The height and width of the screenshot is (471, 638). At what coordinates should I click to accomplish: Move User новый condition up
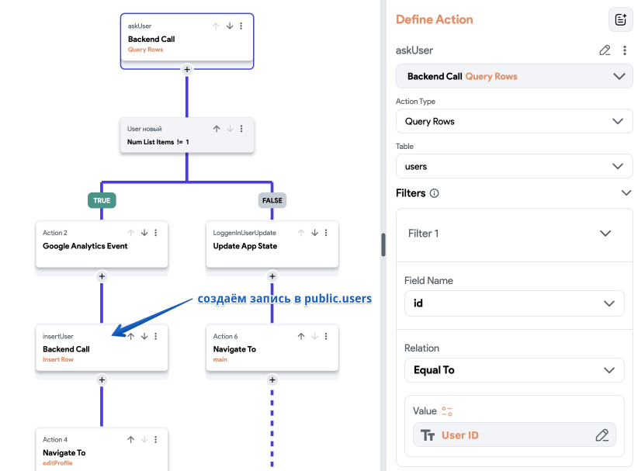217,129
